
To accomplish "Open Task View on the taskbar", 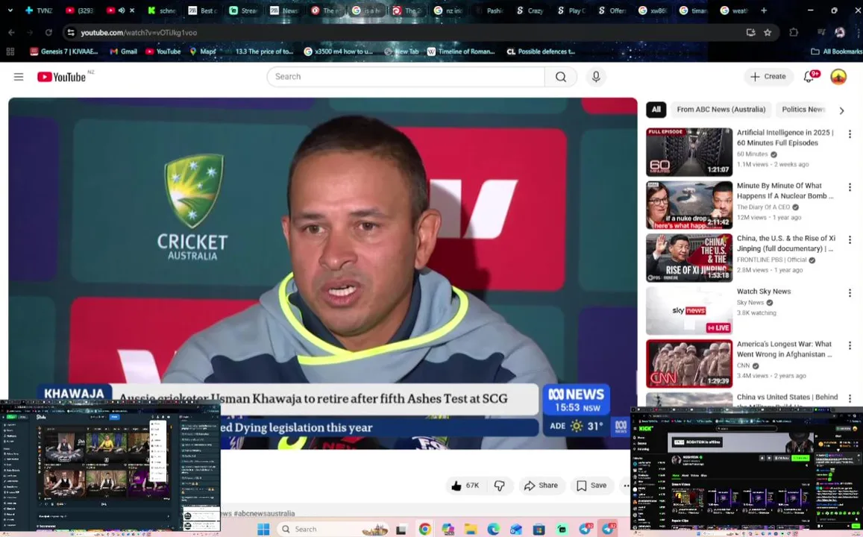I will tap(401, 530).
